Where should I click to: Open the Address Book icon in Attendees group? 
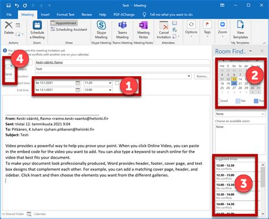click(175, 23)
